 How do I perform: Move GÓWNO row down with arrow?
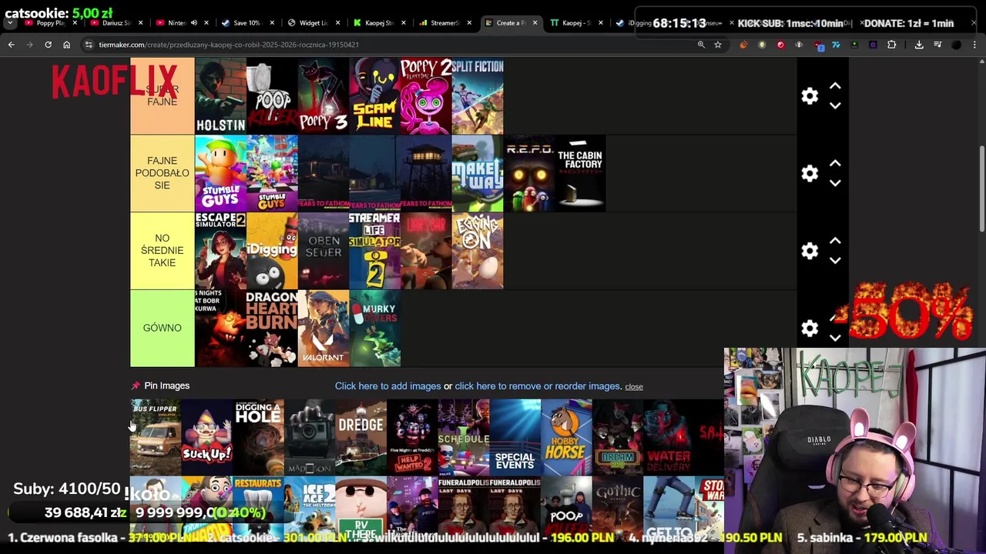point(835,339)
